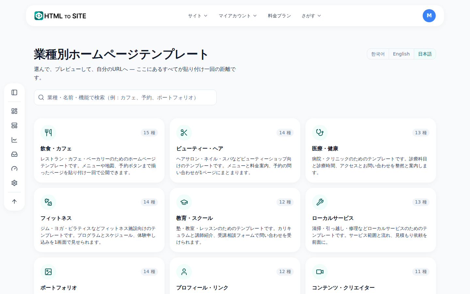Click the dumbbell フィットネス icon
The width and height of the screenshot is (470, 294).
click(x=48, y=202)
